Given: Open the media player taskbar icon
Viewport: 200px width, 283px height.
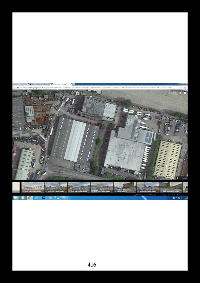Looking at the screenshot, I should [50, 198].
